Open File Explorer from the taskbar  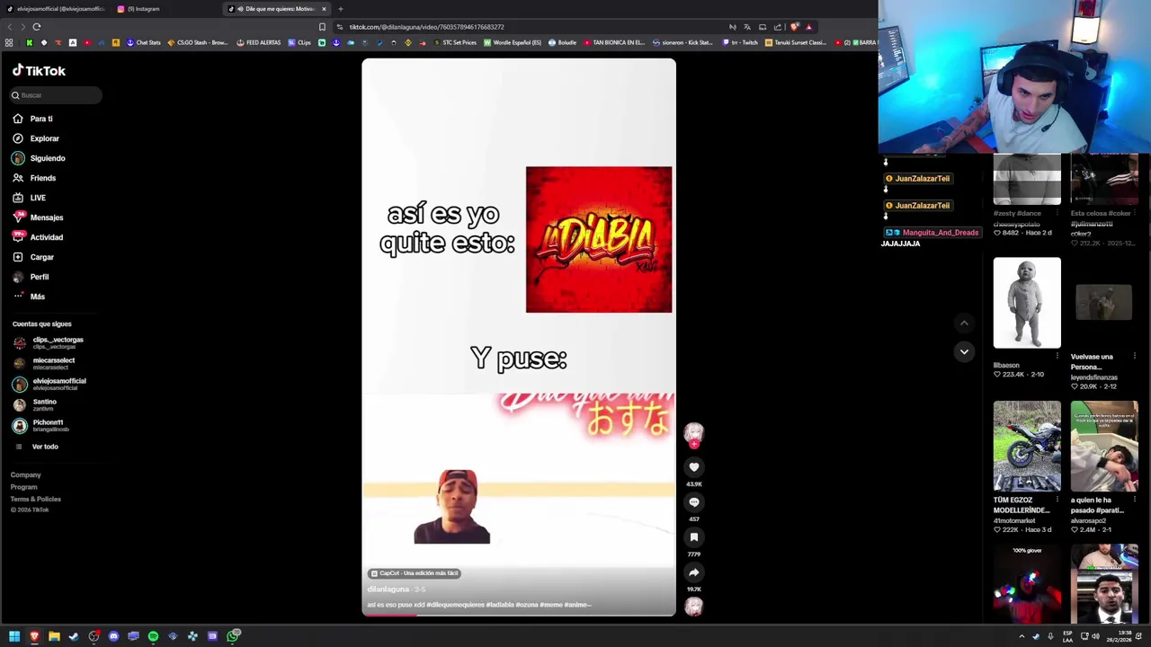click(x=54, y=636)
